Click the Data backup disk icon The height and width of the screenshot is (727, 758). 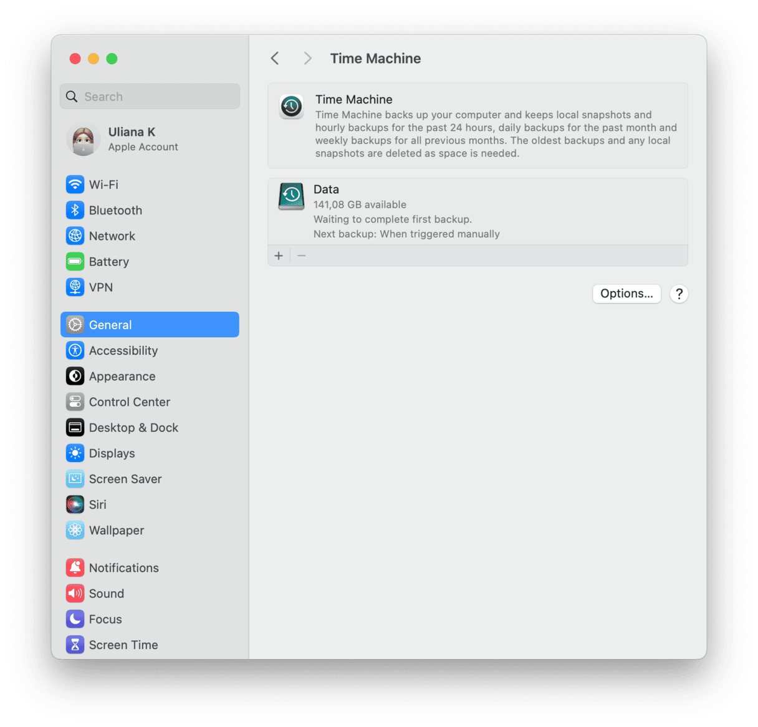[291, 196]
